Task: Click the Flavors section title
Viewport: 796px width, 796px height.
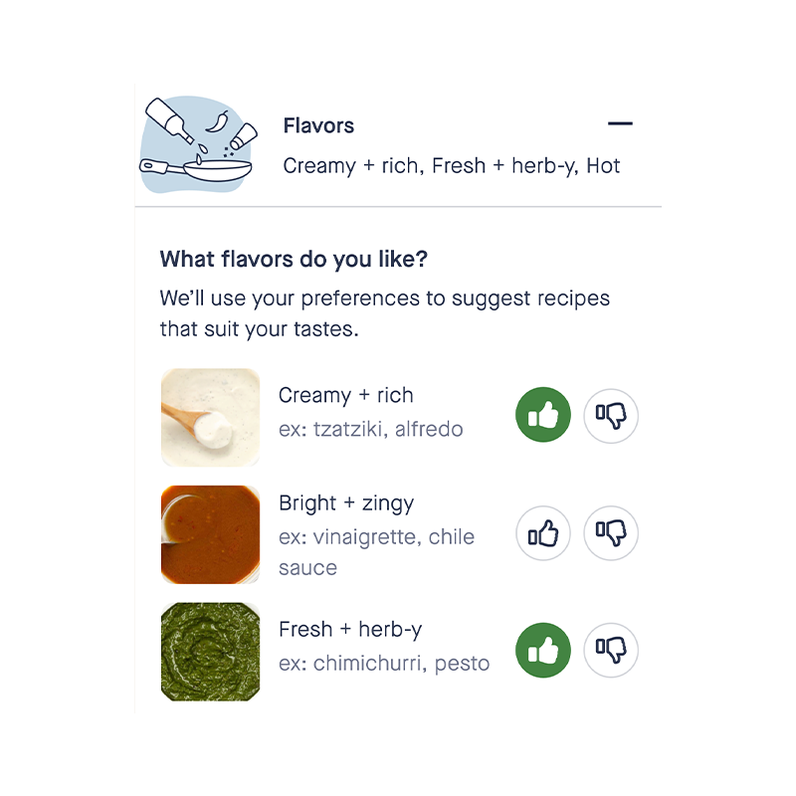Action: pyautogui.click(x=318, y=126)
